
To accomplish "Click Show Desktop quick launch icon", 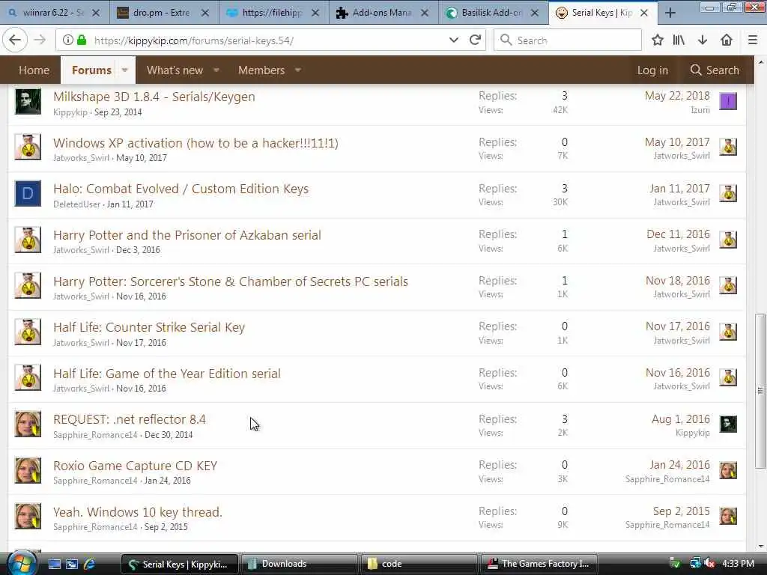I will pos(55,564).
